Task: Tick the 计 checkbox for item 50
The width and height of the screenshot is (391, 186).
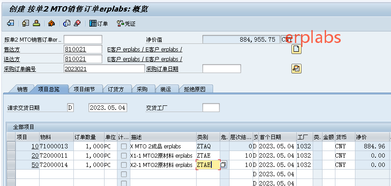Action: coord(124,165)
